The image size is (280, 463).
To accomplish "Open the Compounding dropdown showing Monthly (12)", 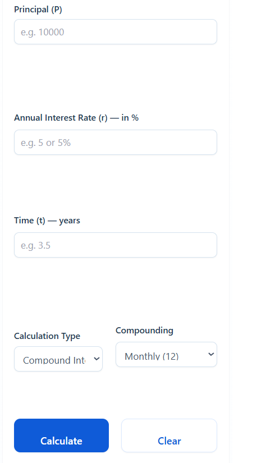I will point(166,355).
